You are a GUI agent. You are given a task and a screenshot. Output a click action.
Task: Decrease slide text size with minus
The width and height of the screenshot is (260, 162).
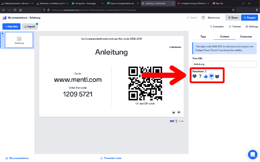click(x=180, y=121)
